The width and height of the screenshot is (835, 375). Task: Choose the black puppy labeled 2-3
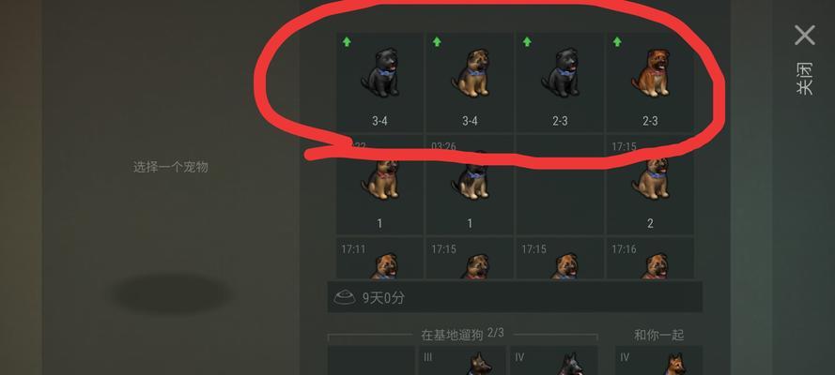click(x=560, y=82)
